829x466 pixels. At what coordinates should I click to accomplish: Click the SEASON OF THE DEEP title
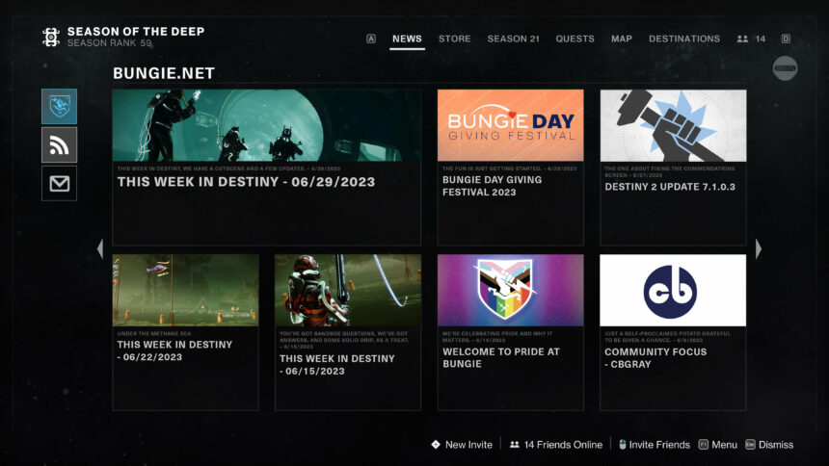coord(136,31)
